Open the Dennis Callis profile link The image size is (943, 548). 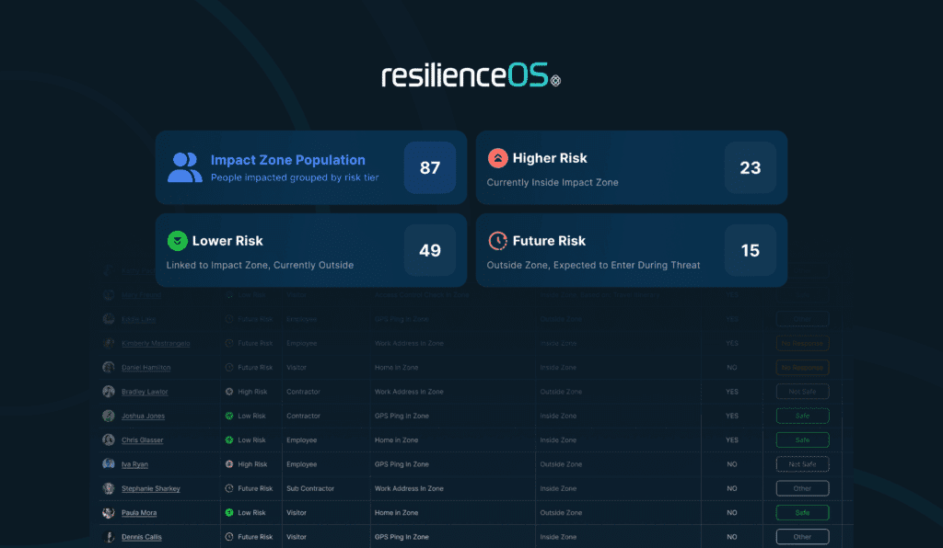141,537
